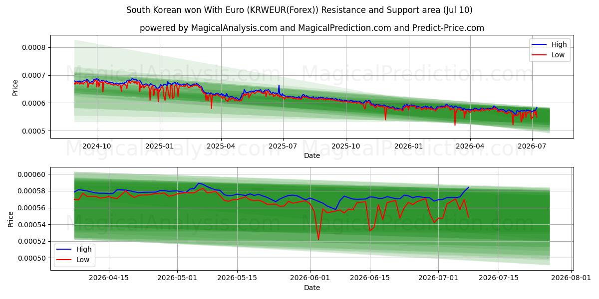Click the x-axis label 2025-01
Viewport: 599px width, 299px height.
(x=160, y=147)
